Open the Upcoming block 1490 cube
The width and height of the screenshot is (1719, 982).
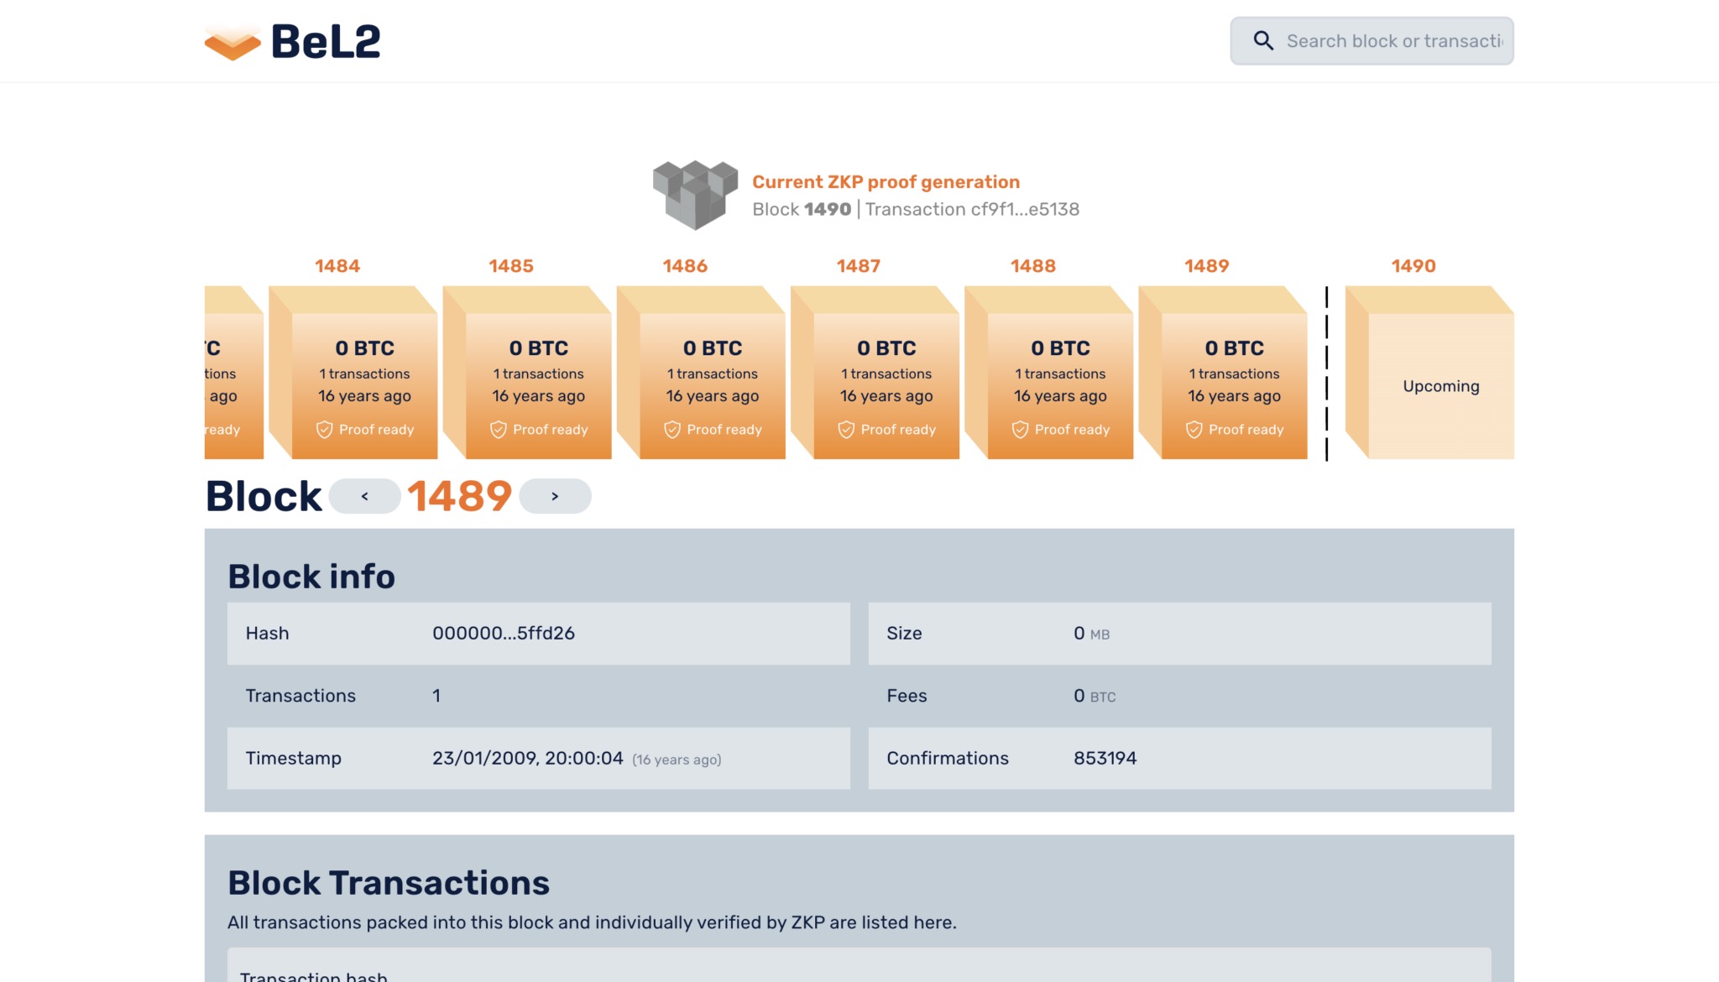pos(1429,373)
